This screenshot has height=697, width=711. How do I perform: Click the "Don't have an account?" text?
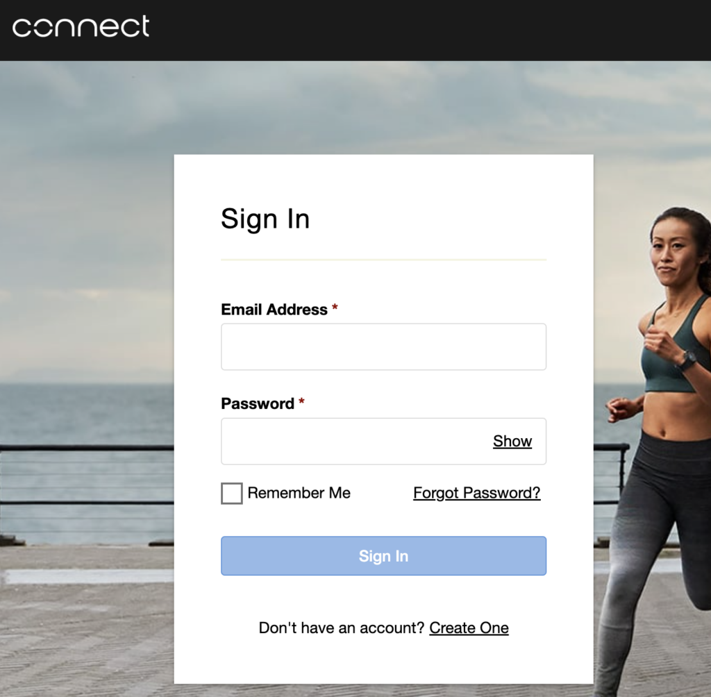342,628
